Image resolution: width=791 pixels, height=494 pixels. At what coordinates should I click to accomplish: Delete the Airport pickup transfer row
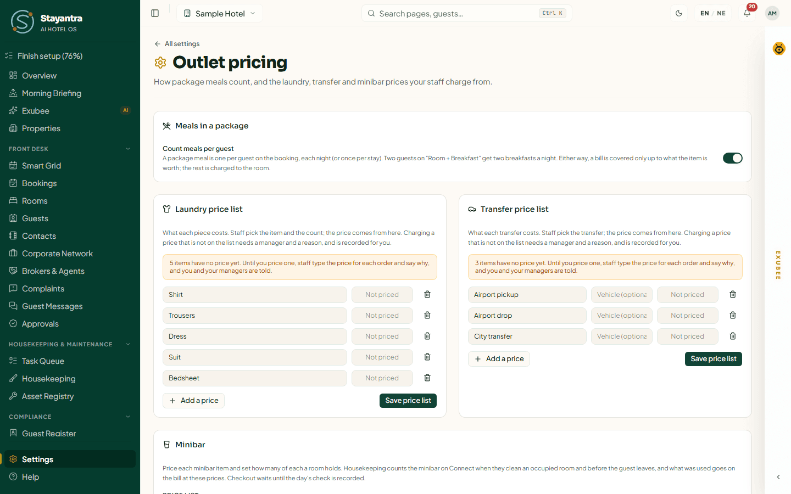click(733, 295)
